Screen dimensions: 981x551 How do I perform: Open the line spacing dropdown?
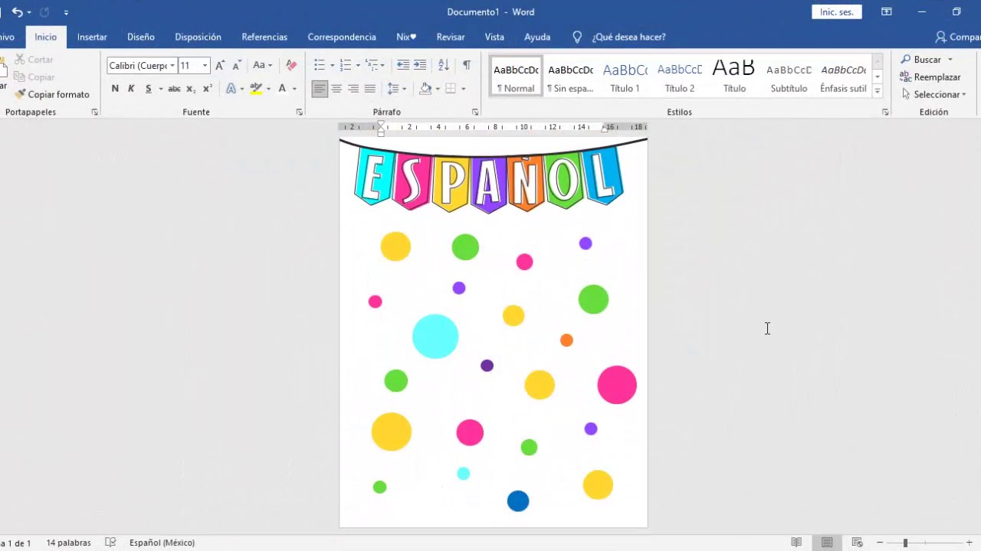(396, 89)
